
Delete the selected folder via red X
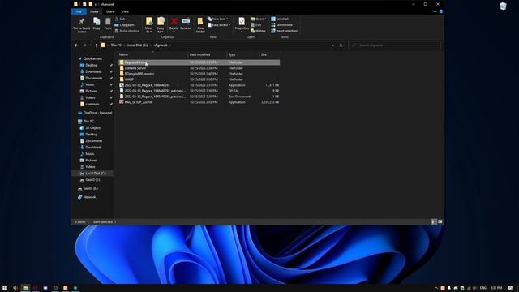click(x=174, y=24)
